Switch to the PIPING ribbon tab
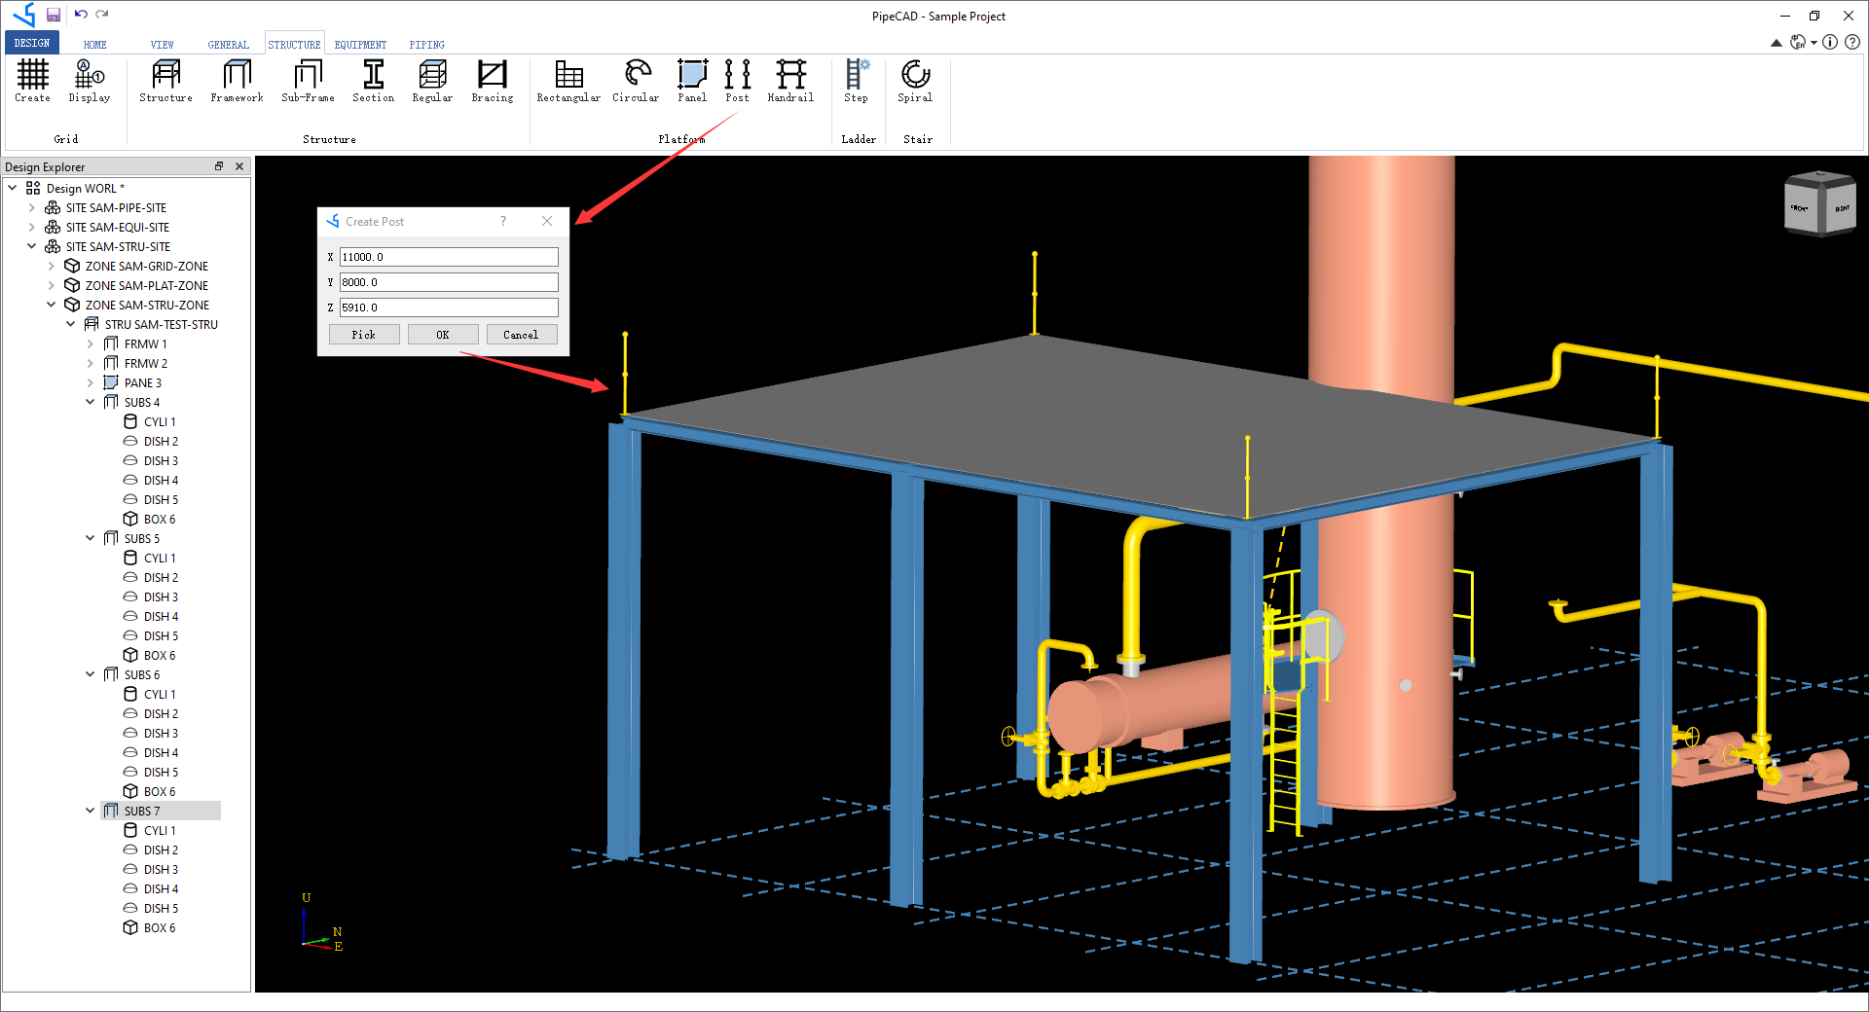 coord(426,44)
